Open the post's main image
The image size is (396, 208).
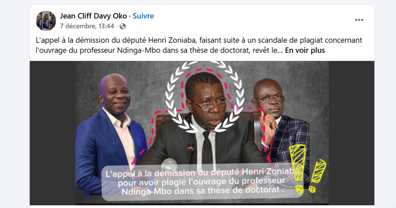[202, 133]
